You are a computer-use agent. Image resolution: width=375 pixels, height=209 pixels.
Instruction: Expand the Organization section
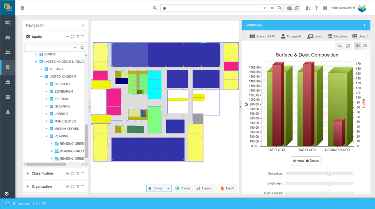click(x=28, y=186)
